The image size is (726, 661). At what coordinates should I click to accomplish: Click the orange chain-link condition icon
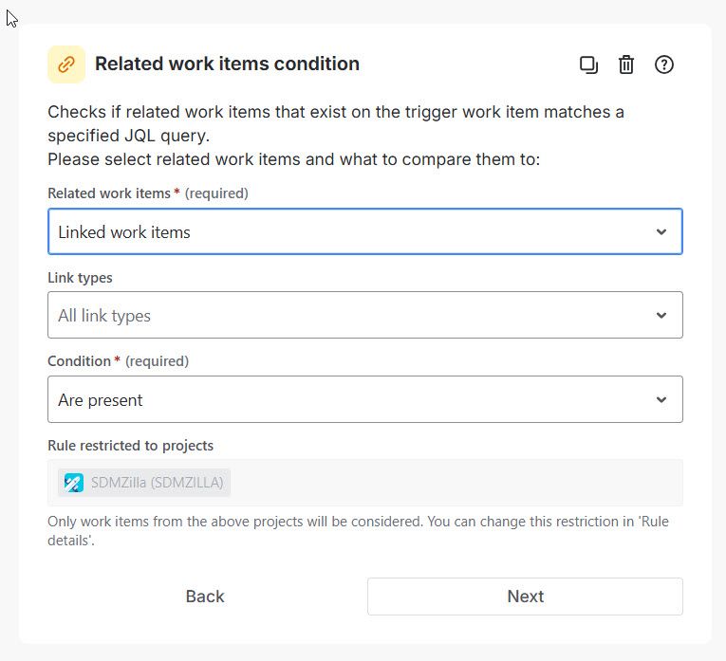point(66,64)
